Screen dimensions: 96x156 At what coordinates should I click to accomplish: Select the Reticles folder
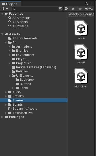(22, 71)
